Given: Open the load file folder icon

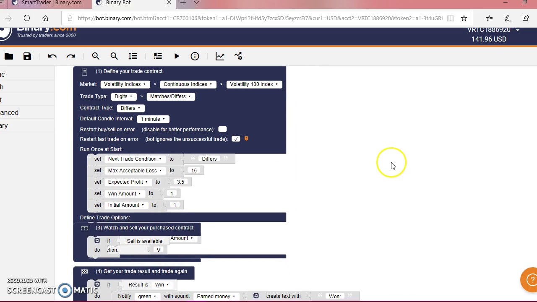Looking at the screenshot, I should coord(9,56).
